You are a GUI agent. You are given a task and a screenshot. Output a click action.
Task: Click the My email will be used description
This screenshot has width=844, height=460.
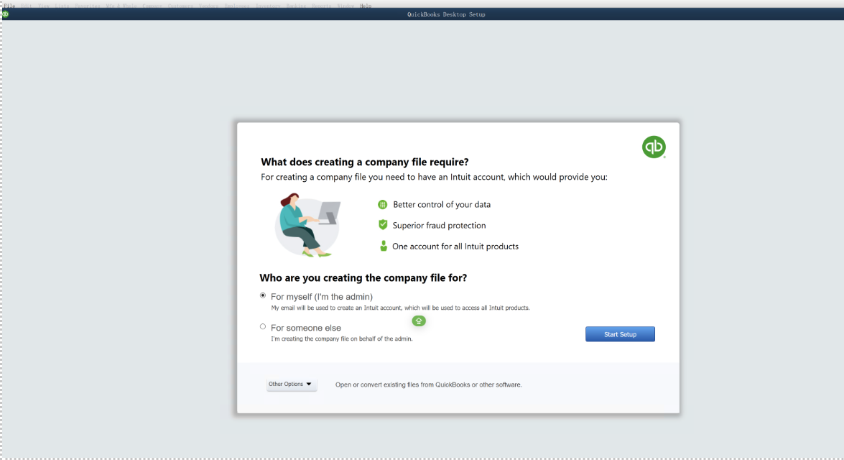point(400,308)
